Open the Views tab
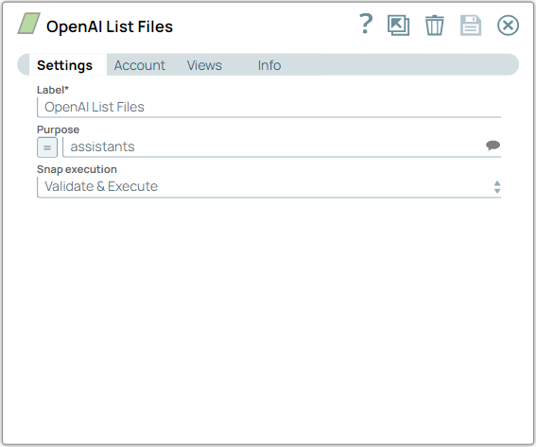The width and height of the screenshot is (536, 447). [x=204, y=65]
